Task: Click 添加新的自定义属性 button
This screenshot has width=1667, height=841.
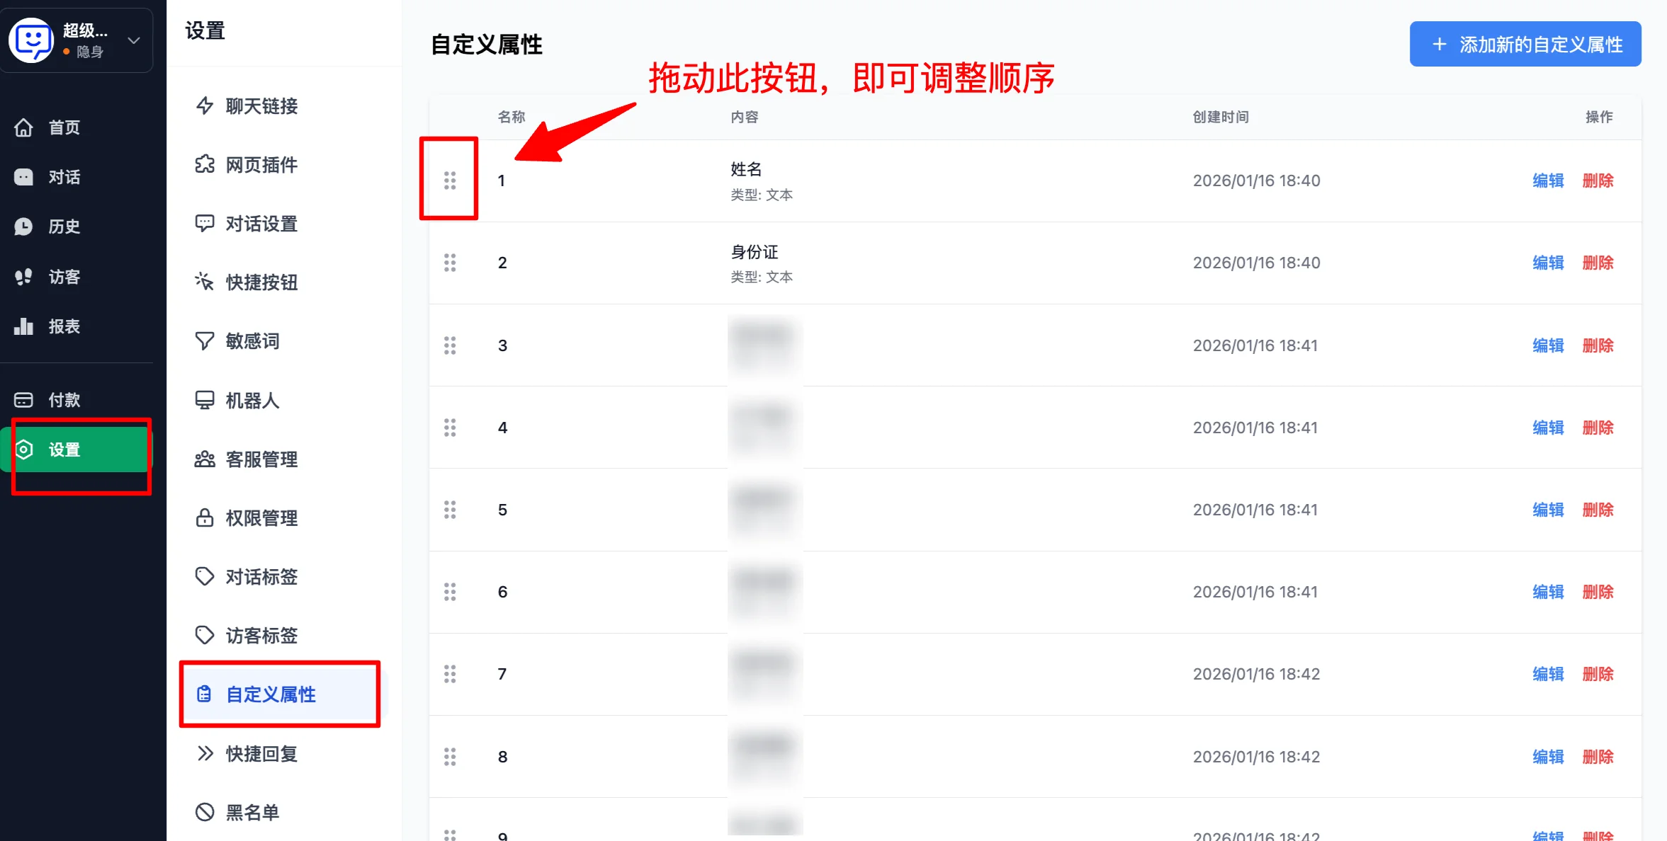Action: tap(1525, 45)
